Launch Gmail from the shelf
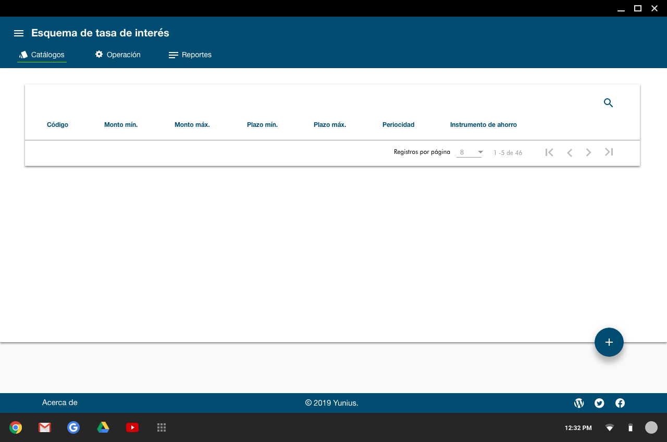The width and height of the screenshot is (667, 442). (45, 427)
